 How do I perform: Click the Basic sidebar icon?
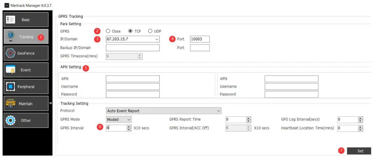coord(10,20)
